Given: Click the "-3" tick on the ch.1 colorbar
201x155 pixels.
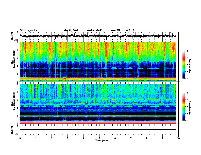Looking at the screenshot, I should (x=187, y=51).
